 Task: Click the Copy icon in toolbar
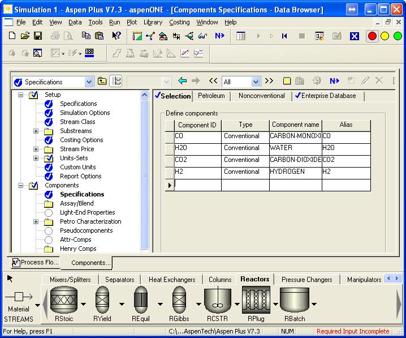[x=86, y=36]
